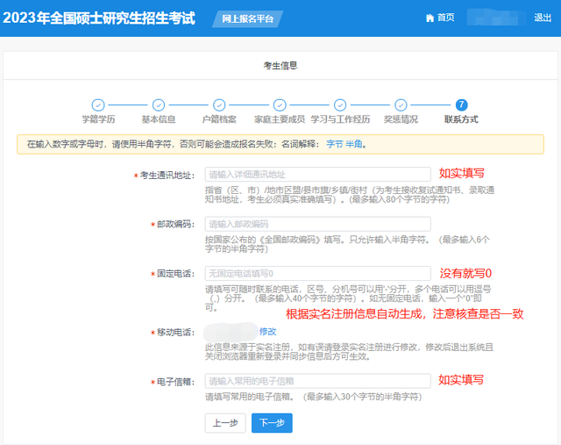Click the 上一步 button
This screenshot has height=445, width=561.
[x=225, y=423]
